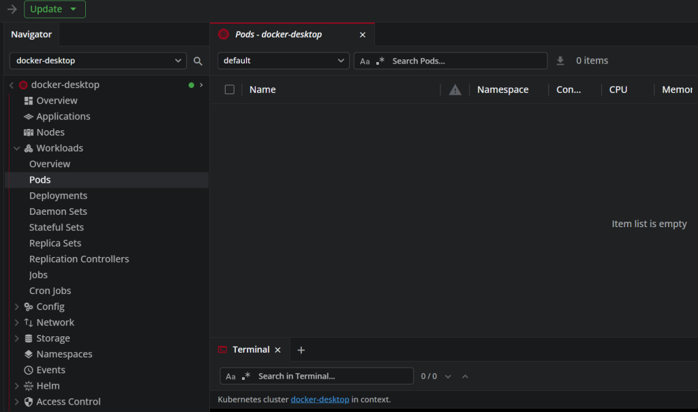Toggle regex option in terminal search

point(246,376)
